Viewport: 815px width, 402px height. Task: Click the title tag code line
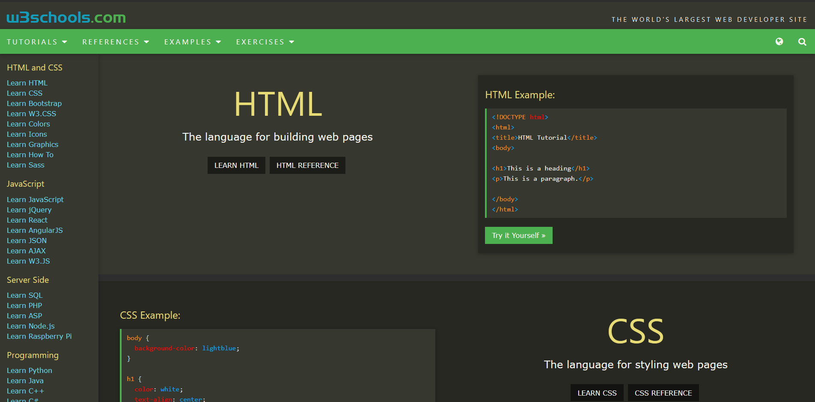544,138
